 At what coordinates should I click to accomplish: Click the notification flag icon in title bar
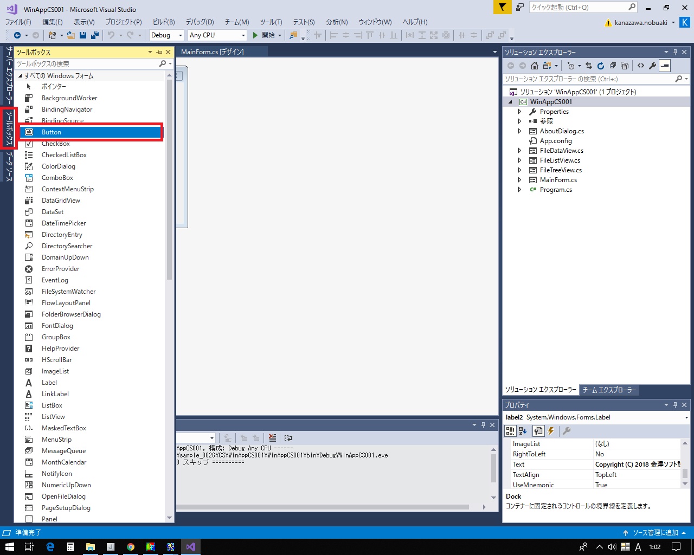pos(503,7)
